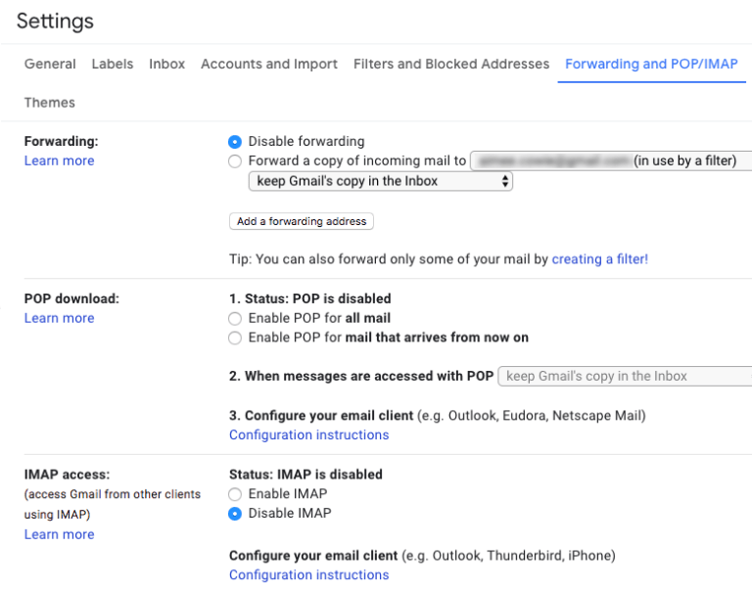The image size is (752, 592).
Task: Enable POP for mail arriving from now on
Action: 235,339
